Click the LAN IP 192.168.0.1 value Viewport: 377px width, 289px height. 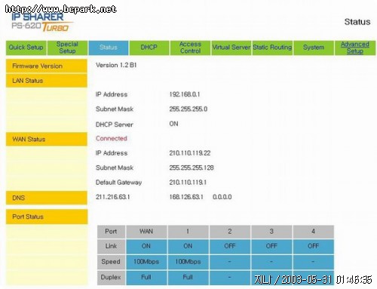(x=185, y=94)
